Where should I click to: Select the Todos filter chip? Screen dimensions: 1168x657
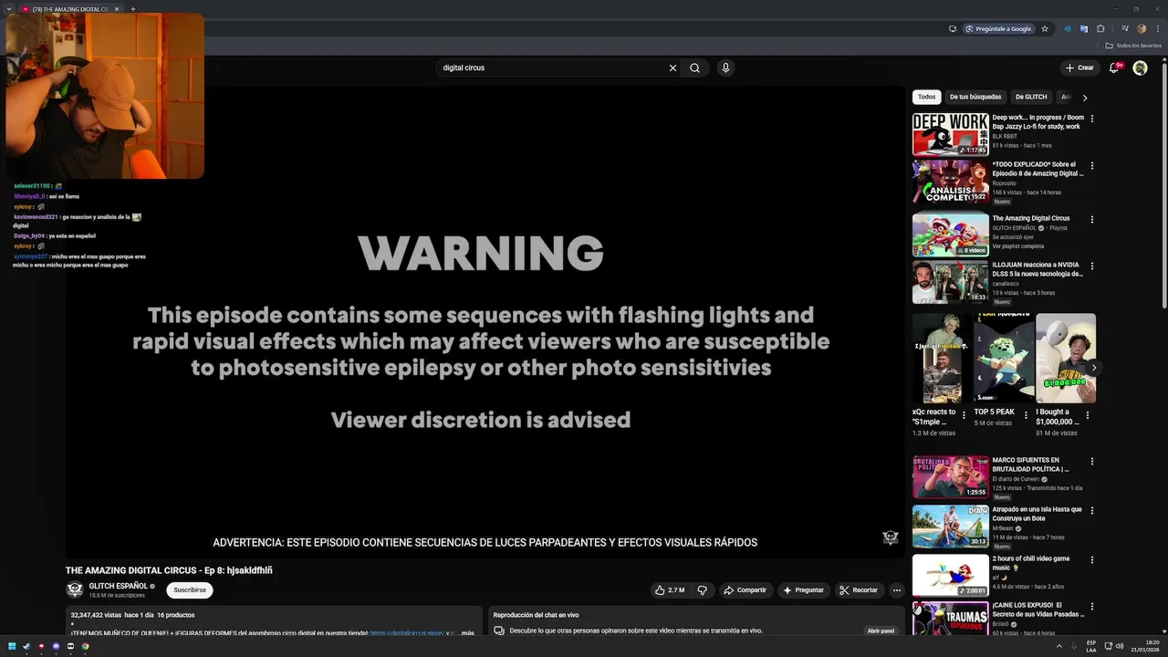coord(926,97)
